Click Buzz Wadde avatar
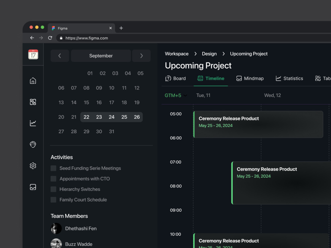 tap(56, 244)
